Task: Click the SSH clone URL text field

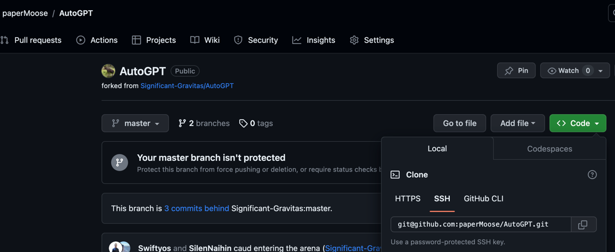Action: tap(480, 224)
